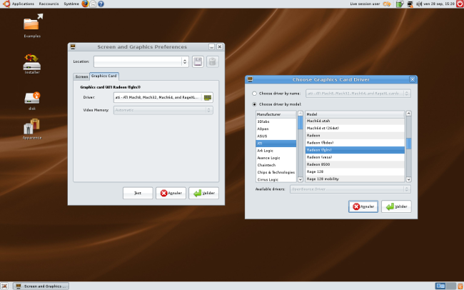464x290 pixels.
Task: Click the Show Desktop icon in bottom panel
Action: point(4,286)
